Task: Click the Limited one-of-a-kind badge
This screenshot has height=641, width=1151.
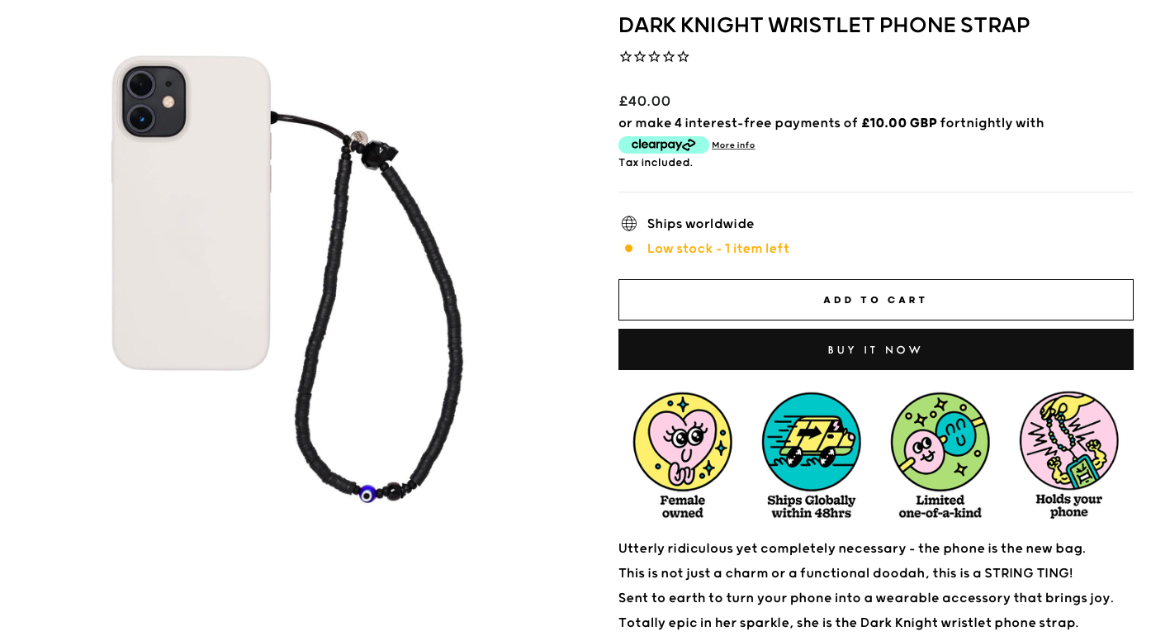Action: click(940, 455)
